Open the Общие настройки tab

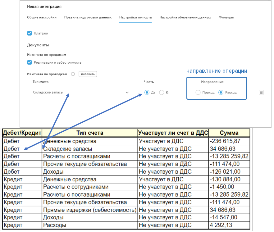coord(42,17)
